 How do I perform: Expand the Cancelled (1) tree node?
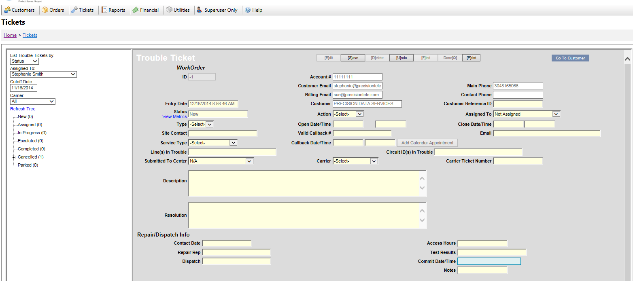pyautogui.click(x=13, y=157)
